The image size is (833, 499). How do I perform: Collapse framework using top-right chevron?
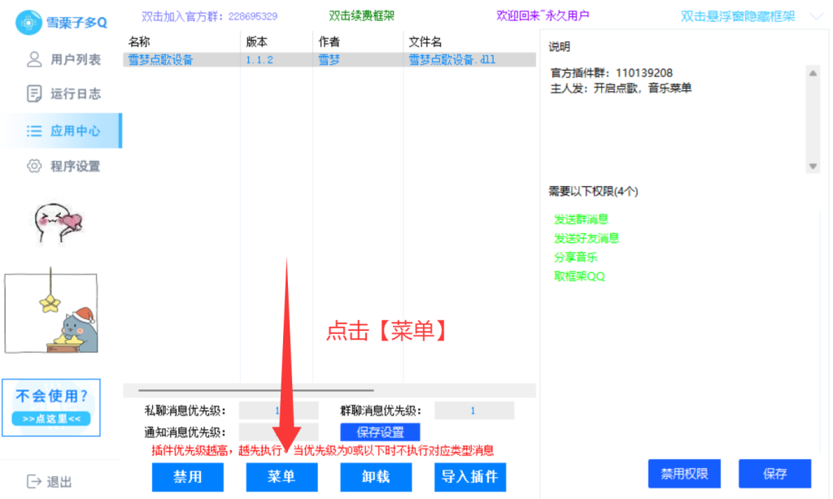point(817,16)
